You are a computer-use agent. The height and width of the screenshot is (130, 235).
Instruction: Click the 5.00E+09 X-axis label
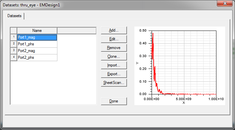184,99
